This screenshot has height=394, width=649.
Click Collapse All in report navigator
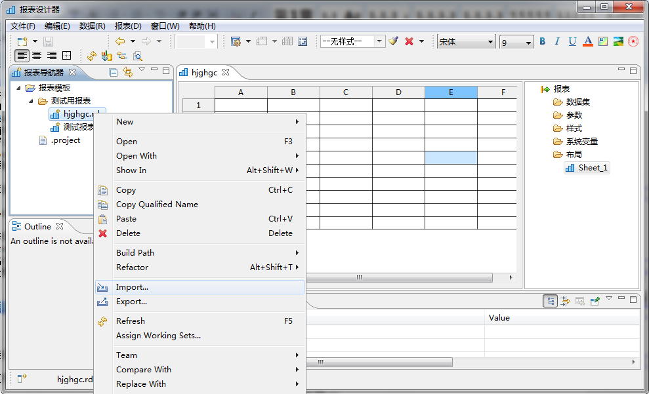point(114,73)
